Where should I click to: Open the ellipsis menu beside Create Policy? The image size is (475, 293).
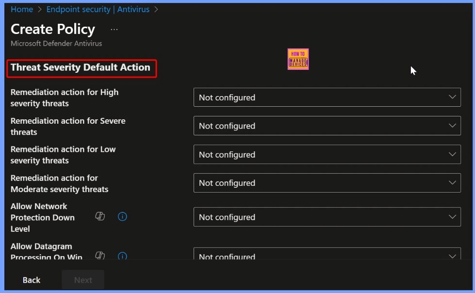[x=114, y=30]
